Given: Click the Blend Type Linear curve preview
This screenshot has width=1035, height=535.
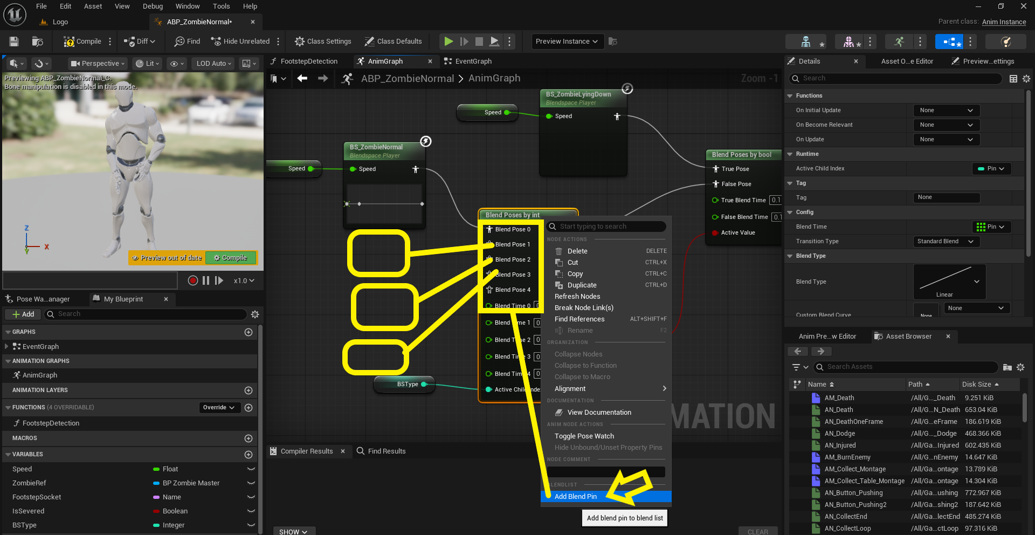Looking at the screenshot, I should click(x=949, y=282).
